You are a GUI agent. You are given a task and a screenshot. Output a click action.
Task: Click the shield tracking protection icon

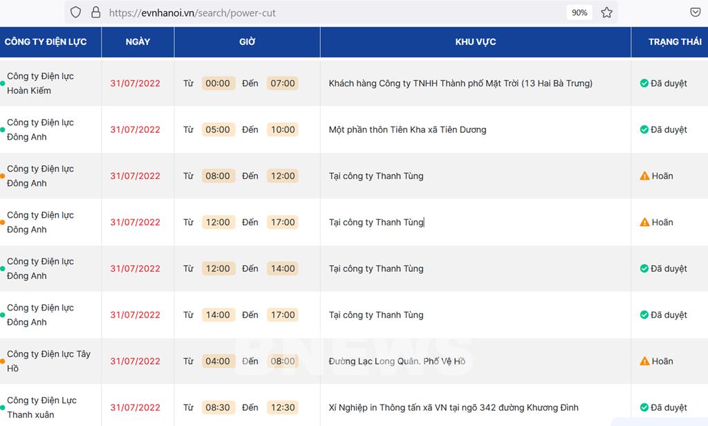coord(76,12)
